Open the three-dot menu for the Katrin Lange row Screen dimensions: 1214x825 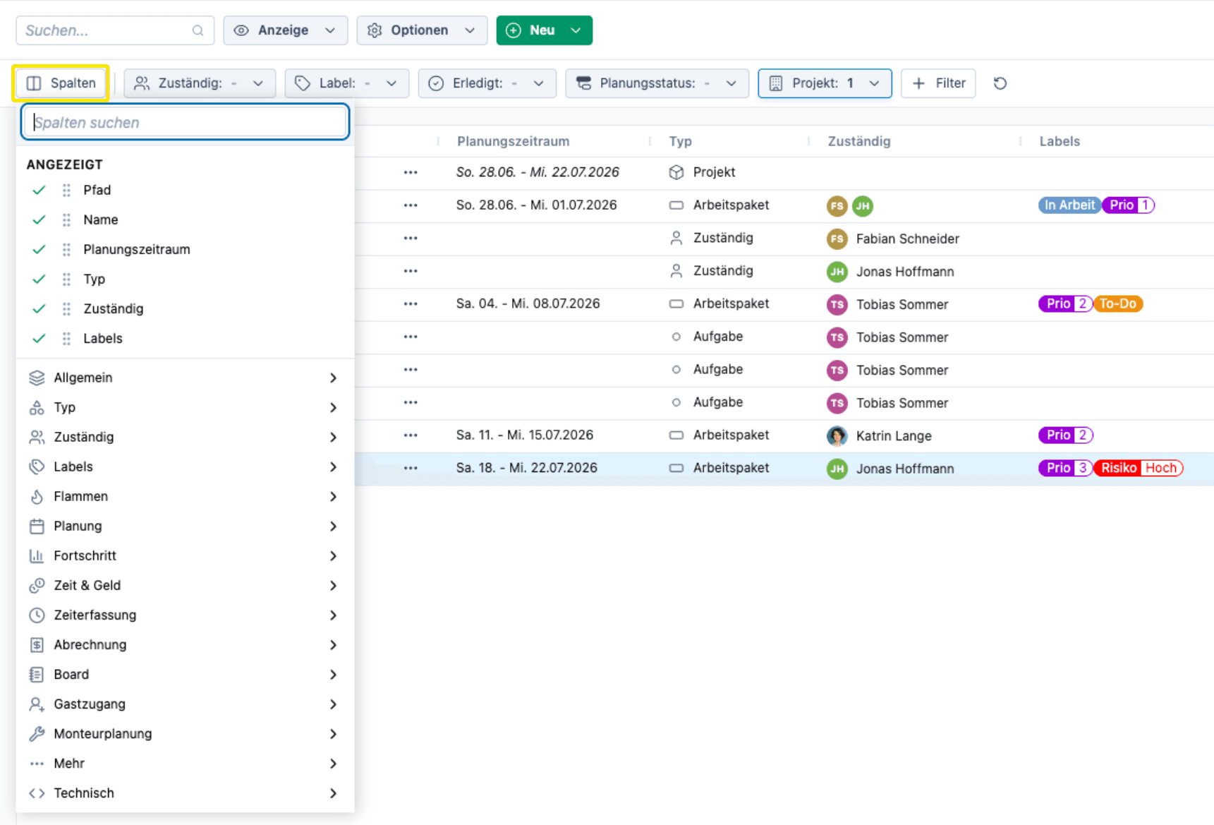411,435
